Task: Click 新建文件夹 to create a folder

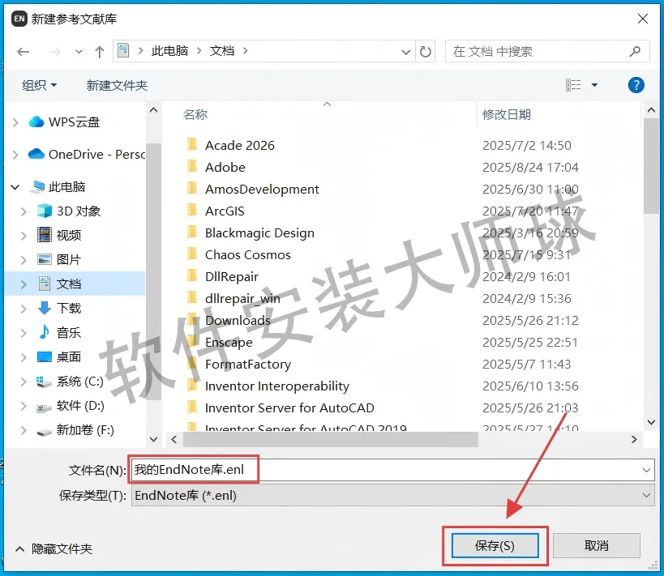Action: click(117, 86)
